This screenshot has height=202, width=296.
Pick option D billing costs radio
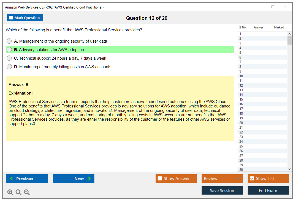9,67
